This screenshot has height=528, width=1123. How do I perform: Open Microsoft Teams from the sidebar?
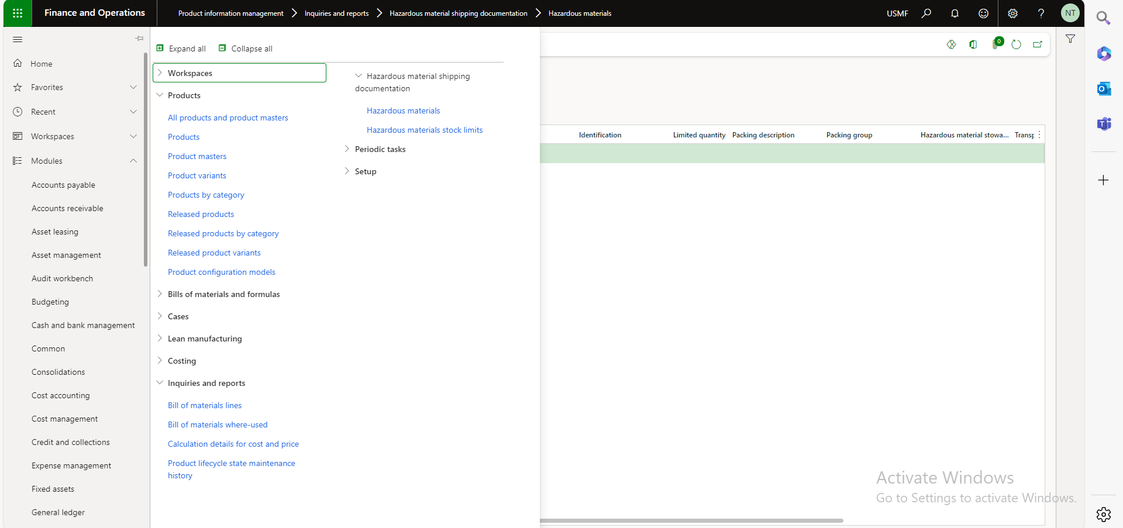(x=1104, y=124)
